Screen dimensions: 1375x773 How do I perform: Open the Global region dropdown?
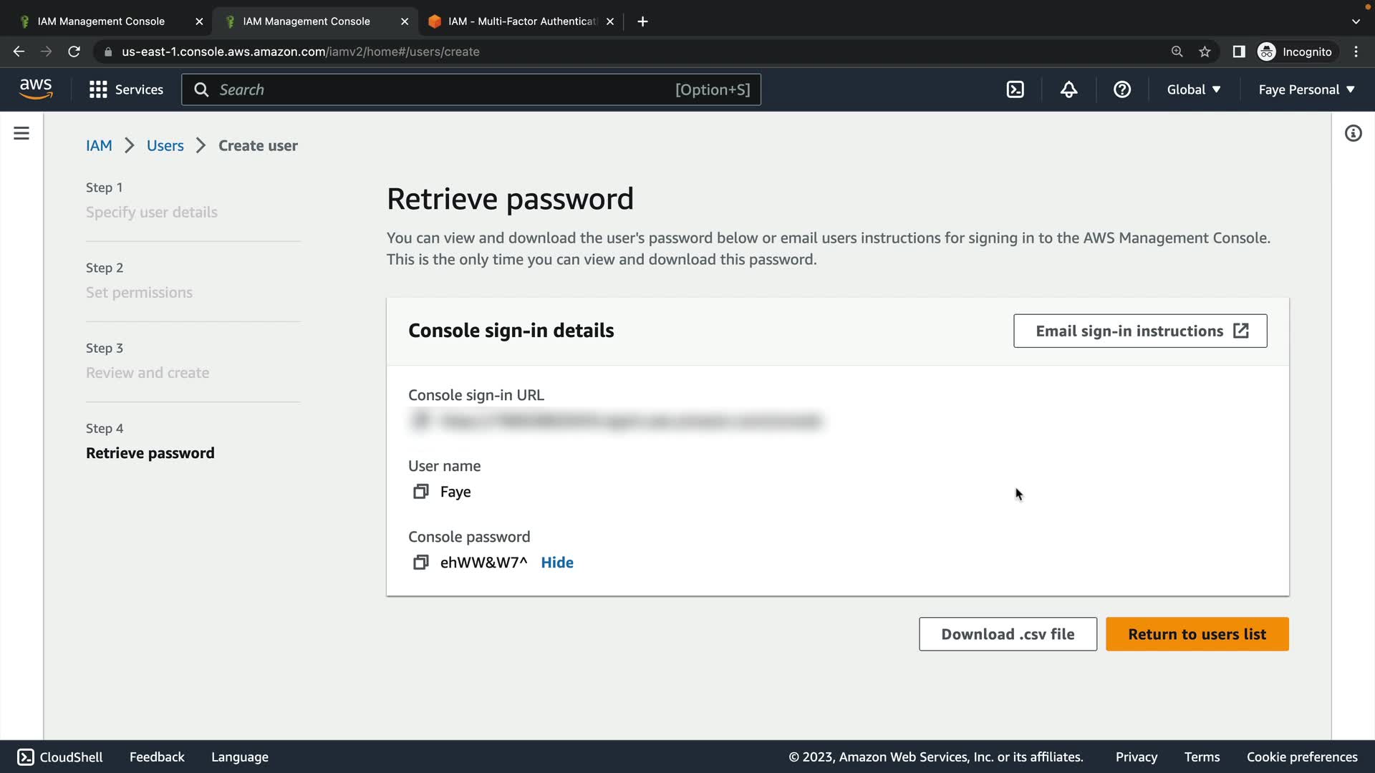point(1193,89)
